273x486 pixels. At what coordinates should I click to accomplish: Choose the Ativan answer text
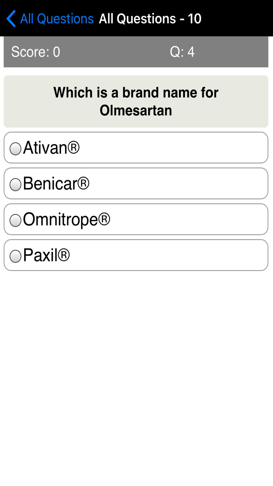tap(51, 148)
